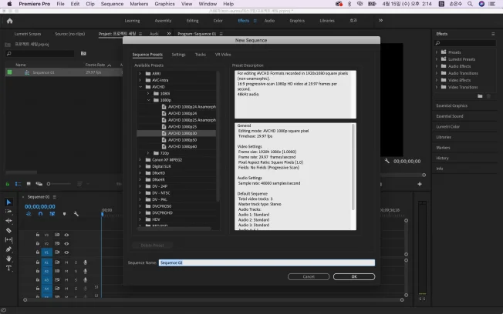Screen dimensions: 503x314
Task: Switch to Tracks tab in New Sequence
Action: [200, 55]
